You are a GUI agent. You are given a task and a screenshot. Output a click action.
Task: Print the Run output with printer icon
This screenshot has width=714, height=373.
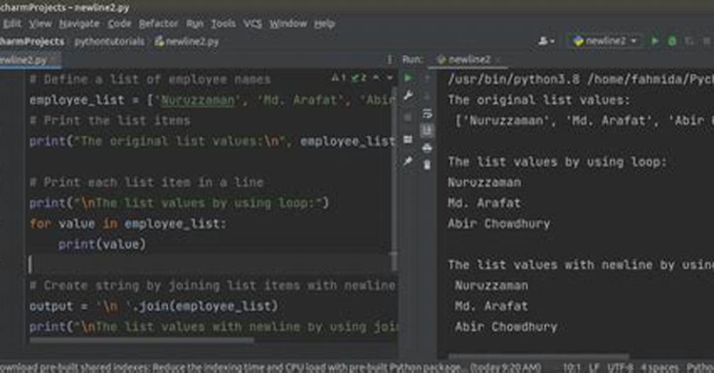(427, 148)
